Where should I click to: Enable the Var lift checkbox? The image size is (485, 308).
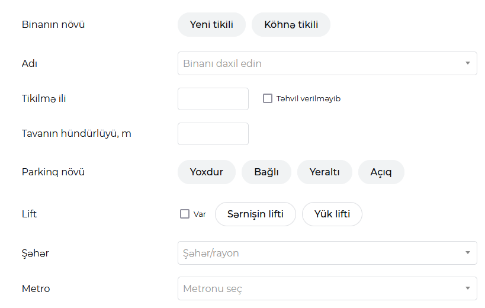(x=185, y=214)
